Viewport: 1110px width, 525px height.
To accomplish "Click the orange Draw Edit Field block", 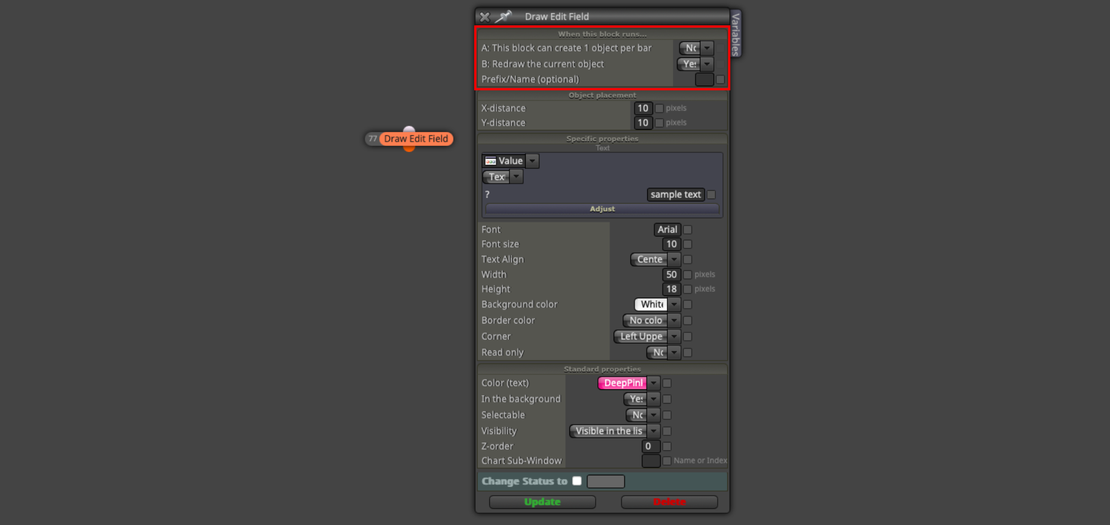I will click(x=416, y=139).
